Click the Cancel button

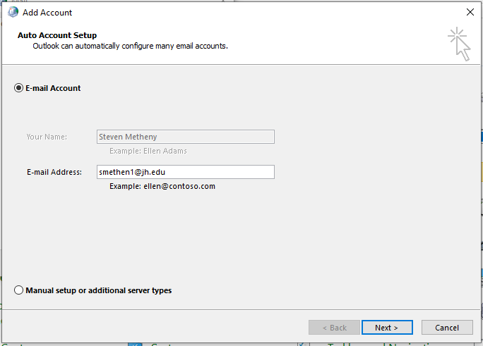(x=447, y=328)
